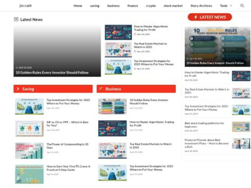Open the finance navigation item

(x=133, y=6)
